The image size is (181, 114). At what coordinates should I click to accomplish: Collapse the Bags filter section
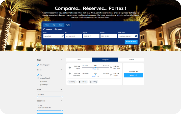[61, 60]
